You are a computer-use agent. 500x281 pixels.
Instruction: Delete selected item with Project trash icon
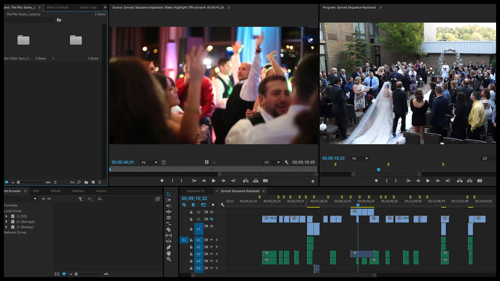[x=99, y=182]
